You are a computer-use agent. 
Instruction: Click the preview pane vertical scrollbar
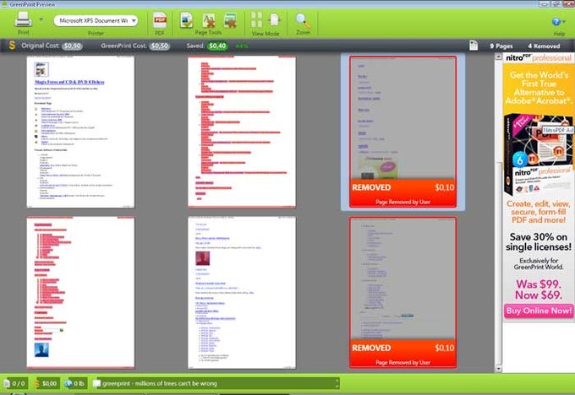pos(498,213)
